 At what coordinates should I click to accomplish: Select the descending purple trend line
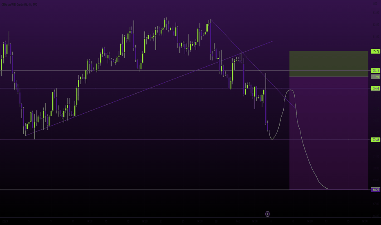(x=253, y=64)
